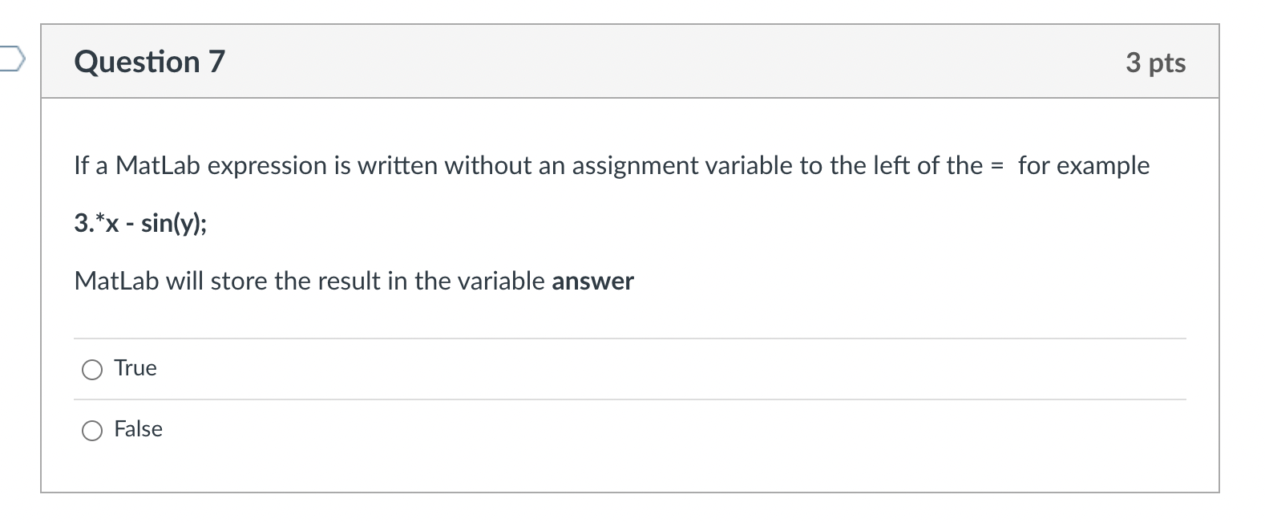Select the False radio button
This screenshot has height=523, width=1265.
92,431
